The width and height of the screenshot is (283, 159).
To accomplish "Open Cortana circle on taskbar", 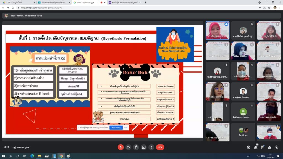I will pos(17,156).
